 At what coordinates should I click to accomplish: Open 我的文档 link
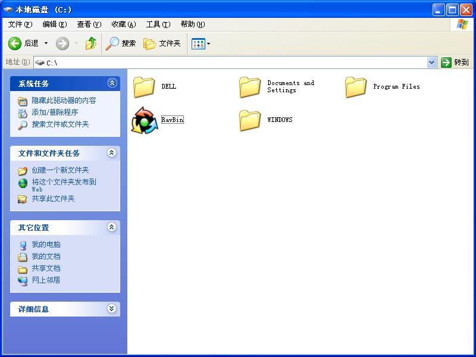46,256
